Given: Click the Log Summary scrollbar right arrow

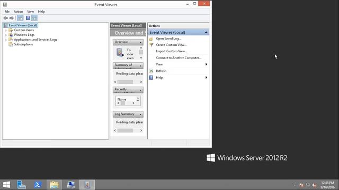Looking at the screenshot, I should (x=141, y=130).
